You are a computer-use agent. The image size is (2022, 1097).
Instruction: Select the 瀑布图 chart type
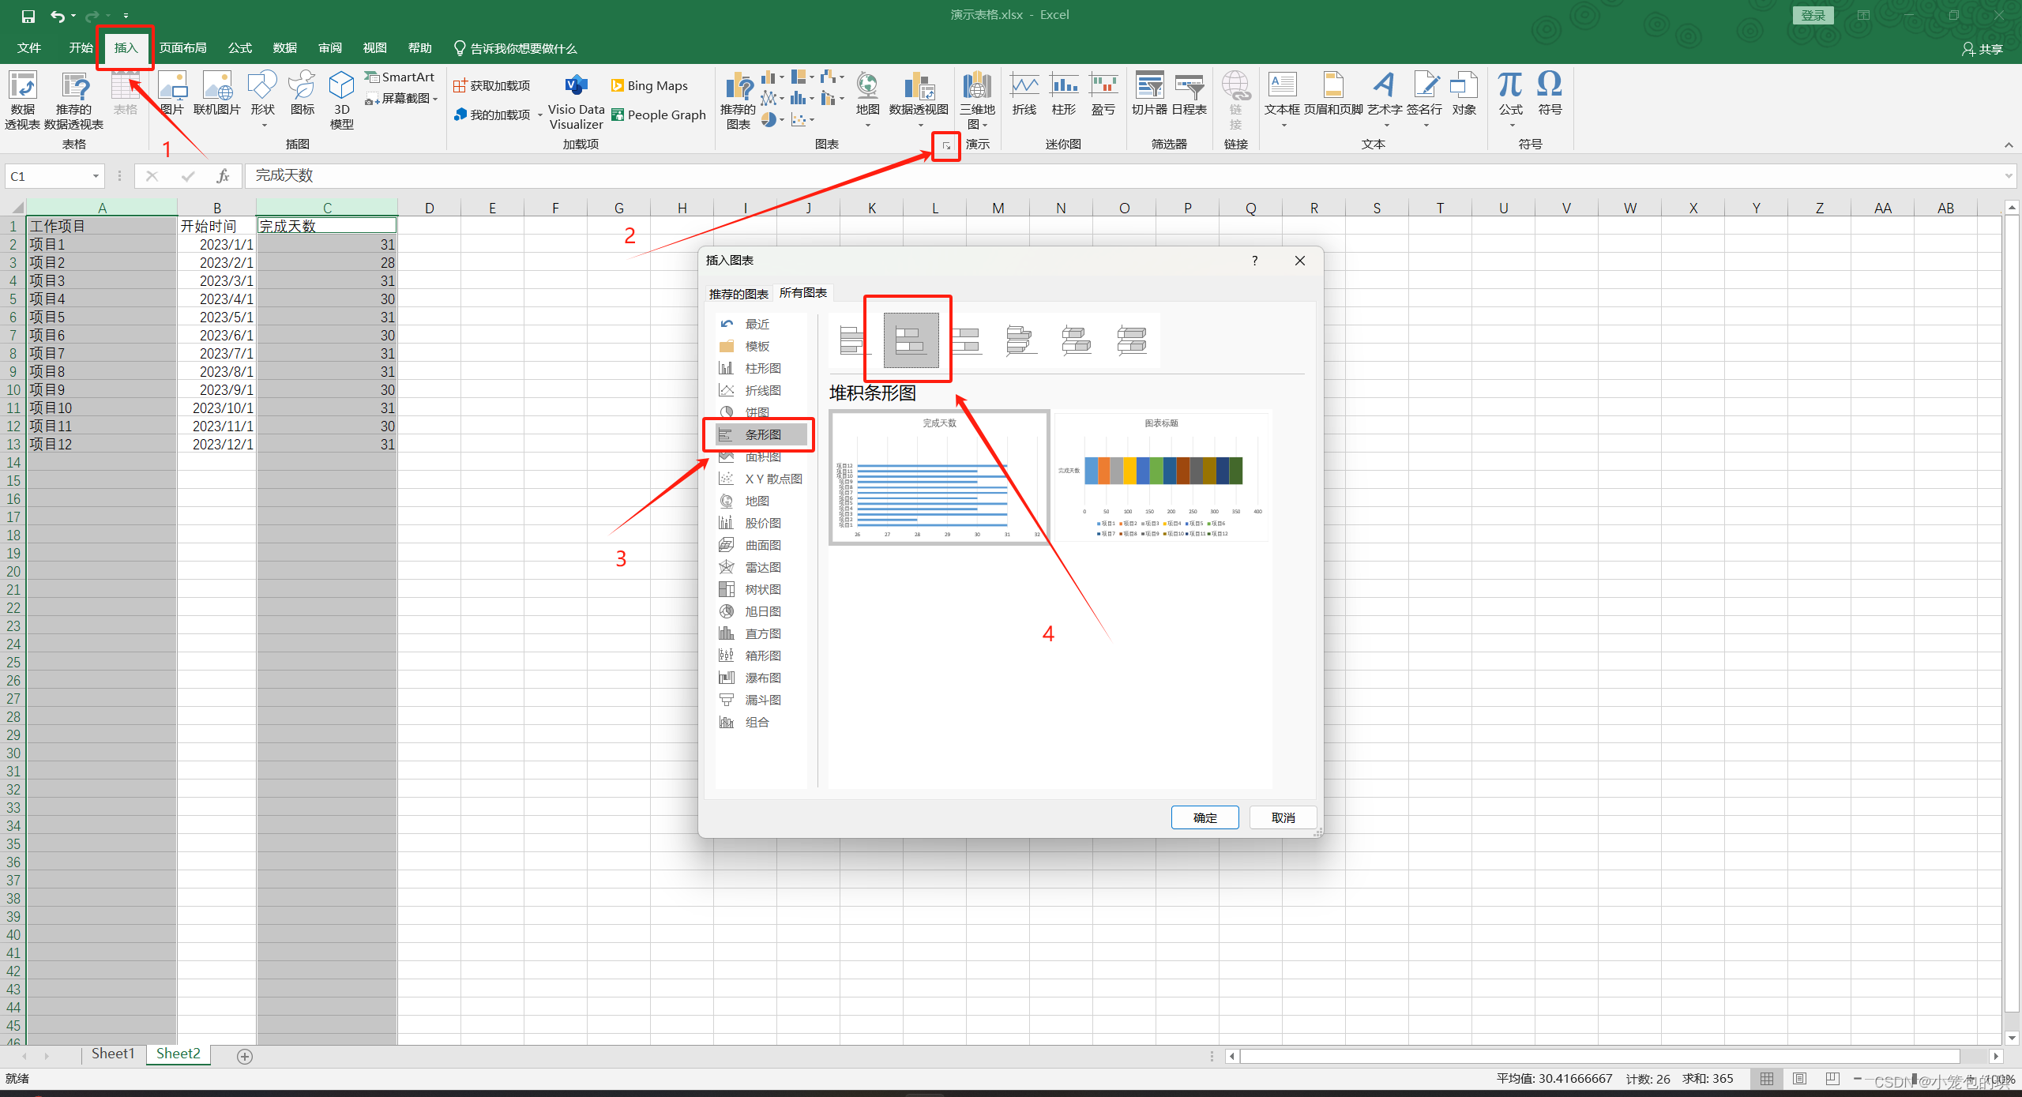(x=761, y=677)
